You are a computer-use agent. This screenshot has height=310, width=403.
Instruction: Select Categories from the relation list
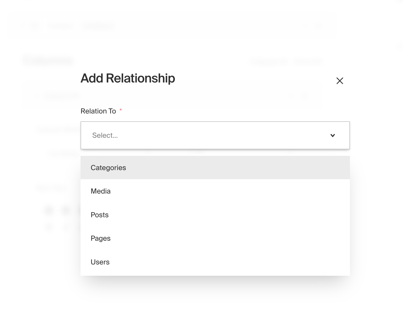(108, 167)
